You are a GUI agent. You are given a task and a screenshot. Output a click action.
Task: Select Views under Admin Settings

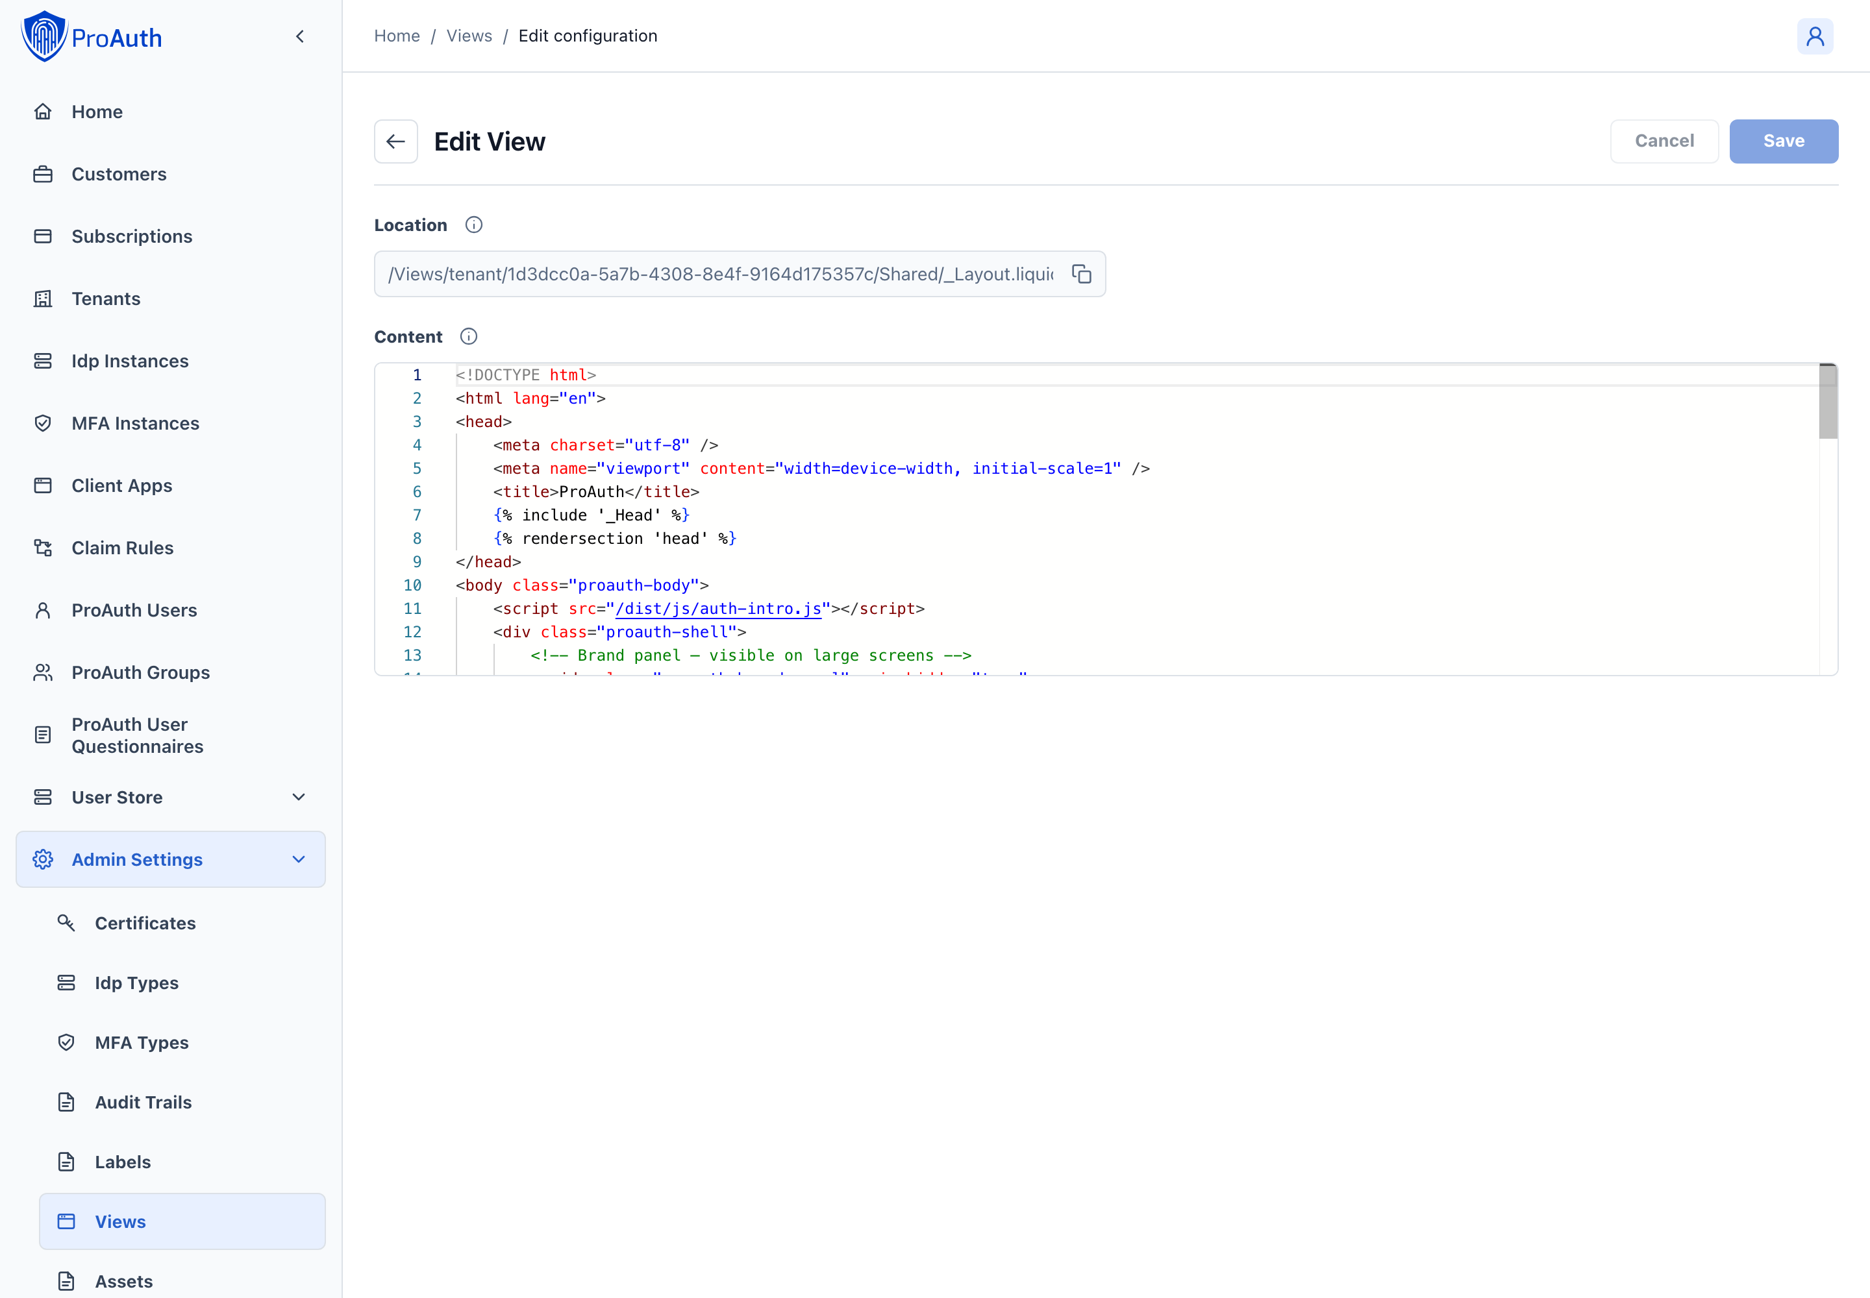click(182, 1221)
